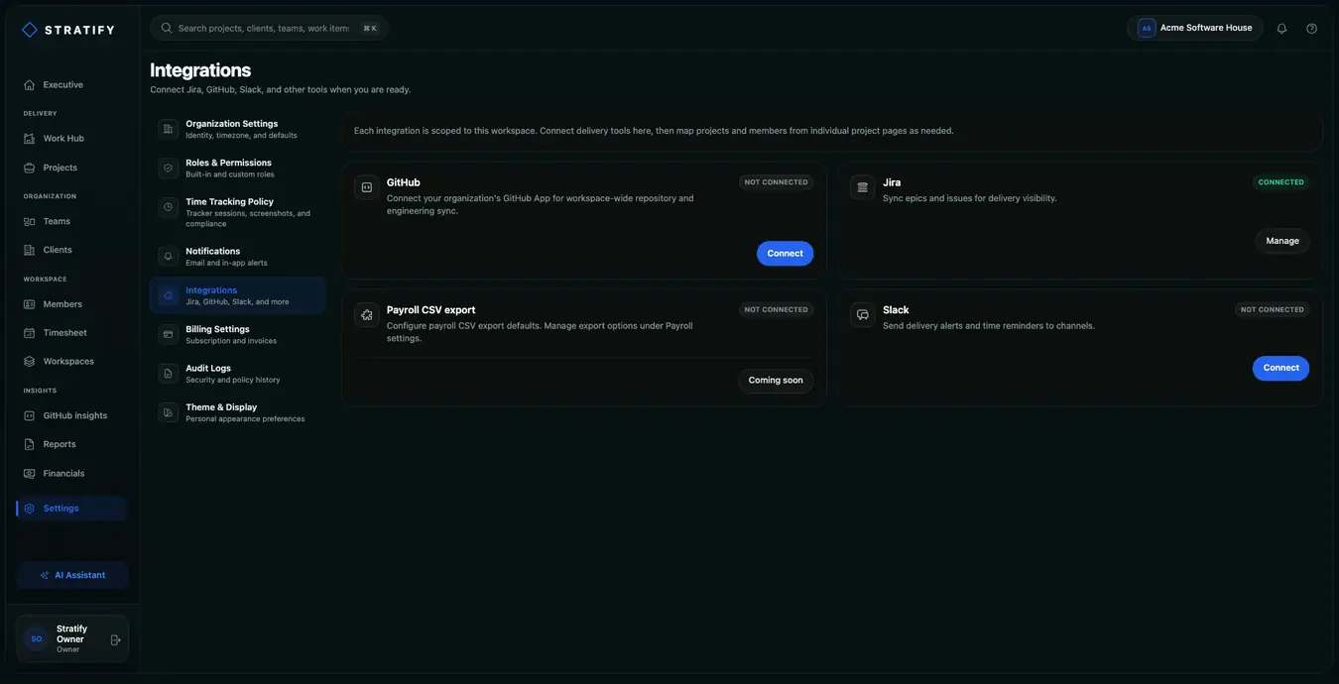Click the Organization Settings building icon
1339x684 pixels.
coord(169,129)
